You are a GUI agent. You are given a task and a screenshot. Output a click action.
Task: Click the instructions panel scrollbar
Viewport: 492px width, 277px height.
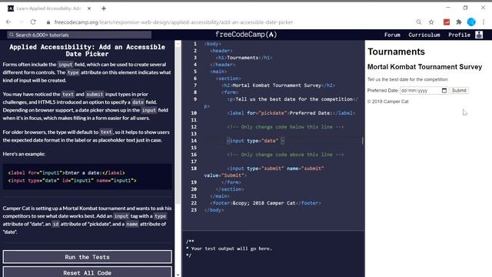click(178, 125)
